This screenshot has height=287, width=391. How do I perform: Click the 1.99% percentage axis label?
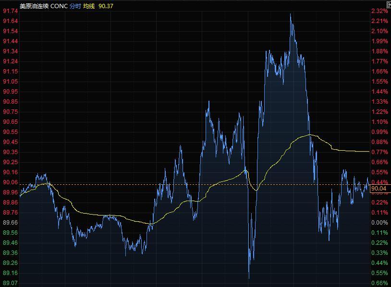[379, 41]
